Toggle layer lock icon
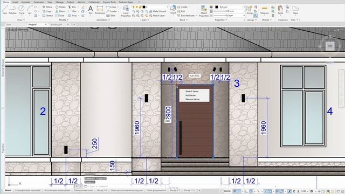Screen dimensions: 345x194 pos(140,7)
